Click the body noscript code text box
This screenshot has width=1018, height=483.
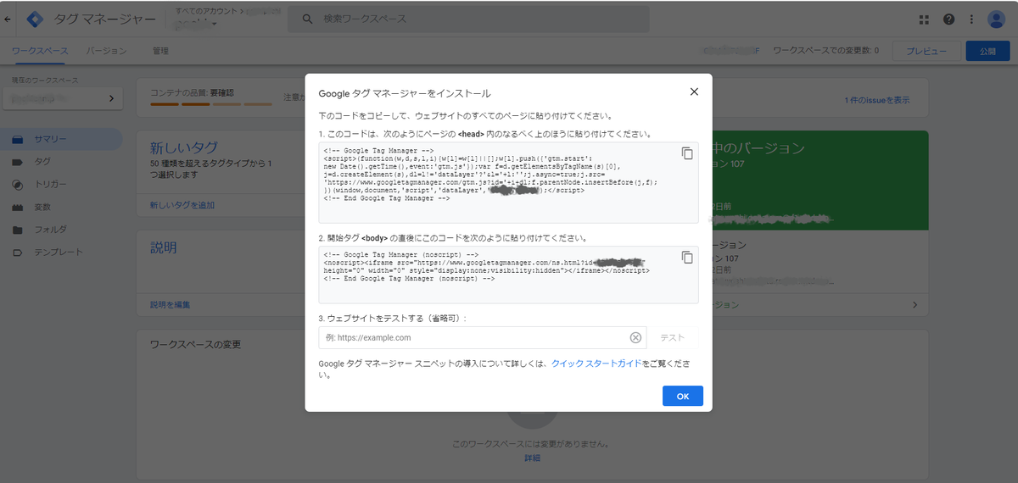pos(508,275)
